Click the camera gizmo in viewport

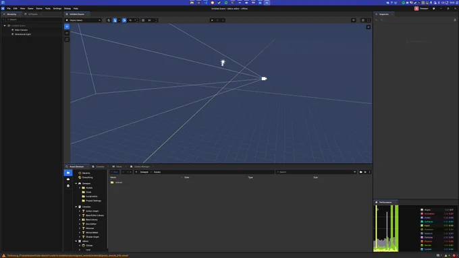[x=264, y=78]
